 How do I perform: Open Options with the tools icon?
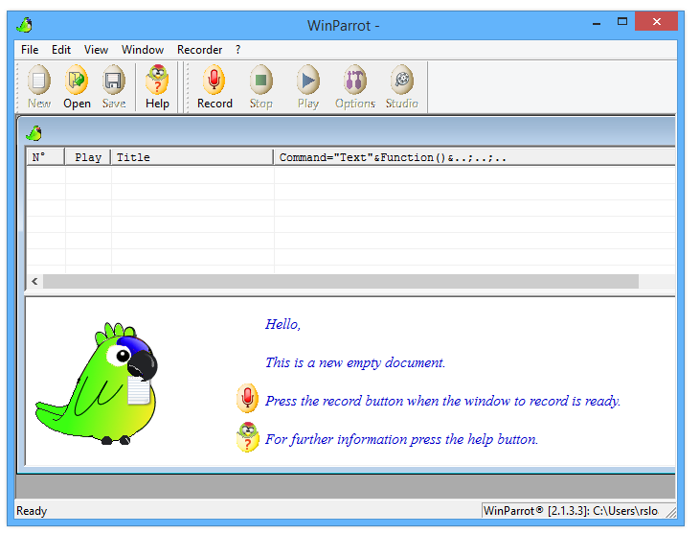(x=355, y=81)
